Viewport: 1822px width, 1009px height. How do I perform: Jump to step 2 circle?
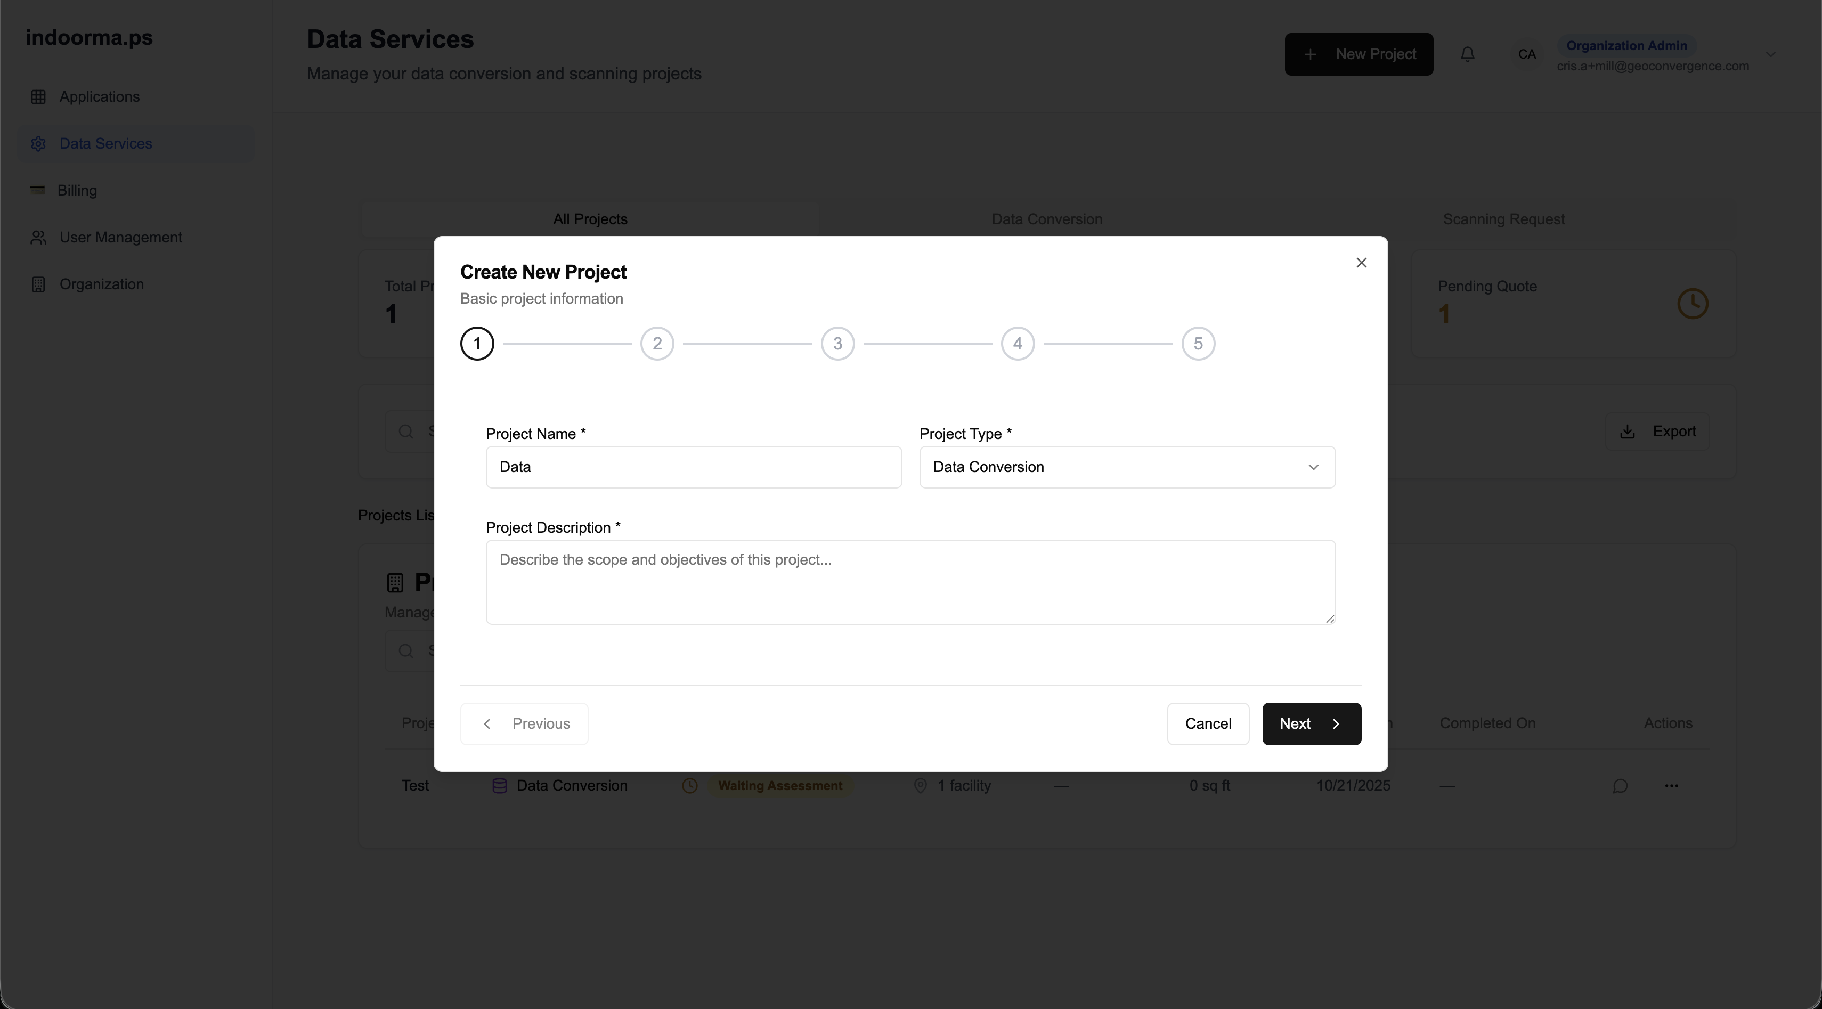point(657,344)
